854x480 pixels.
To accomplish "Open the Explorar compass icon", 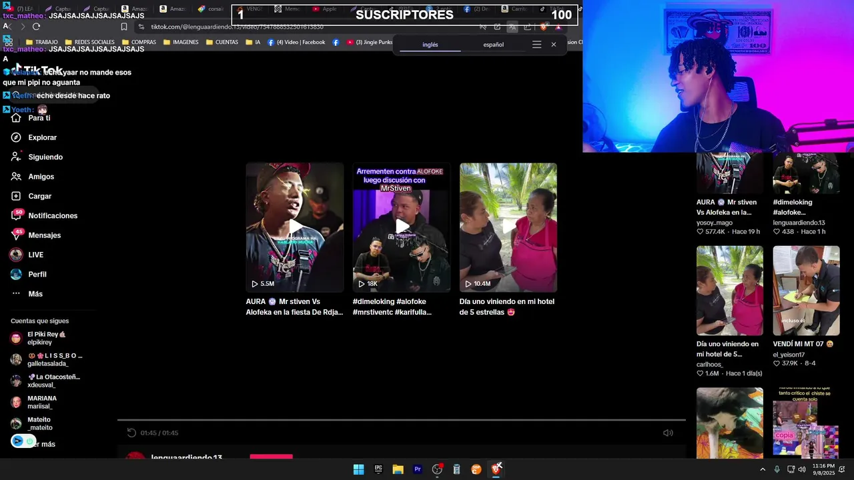I will coord(16,137).
